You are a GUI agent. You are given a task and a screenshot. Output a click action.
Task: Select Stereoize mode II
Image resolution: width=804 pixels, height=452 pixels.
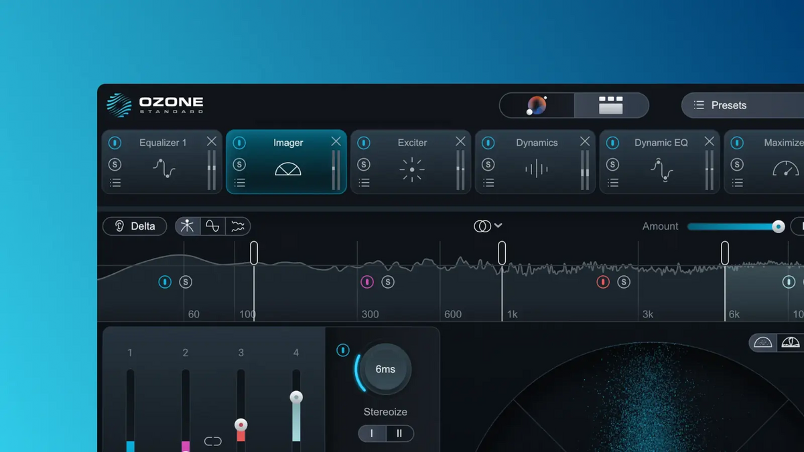point(399,433)
